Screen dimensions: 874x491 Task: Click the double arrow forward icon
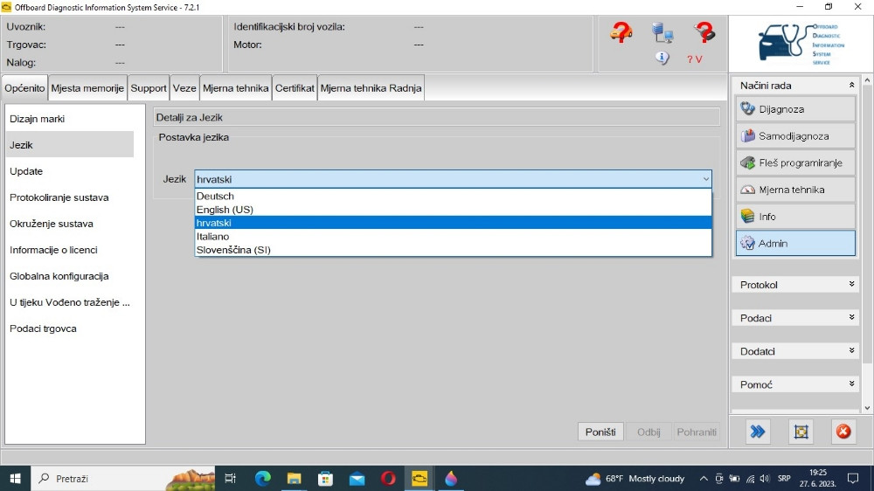[757, 432]
